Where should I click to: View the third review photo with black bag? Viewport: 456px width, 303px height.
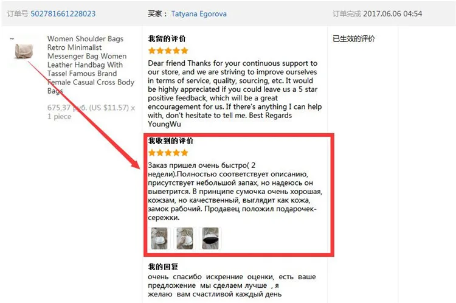(210, 239)
